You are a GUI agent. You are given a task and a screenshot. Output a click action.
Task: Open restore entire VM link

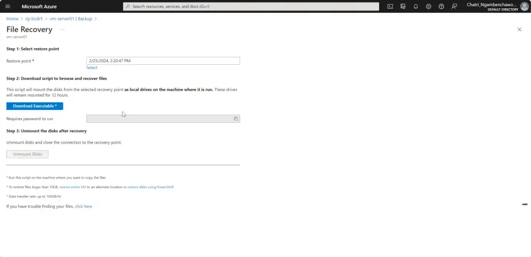(x=73, y=187)
